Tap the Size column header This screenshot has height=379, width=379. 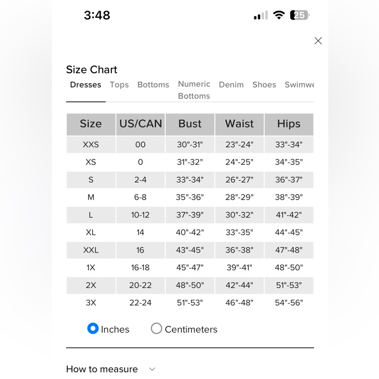[x=91, y=124]
